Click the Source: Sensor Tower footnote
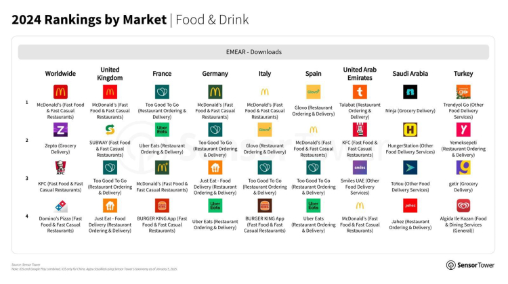The image size is (508, 284). tap(26, 264)
